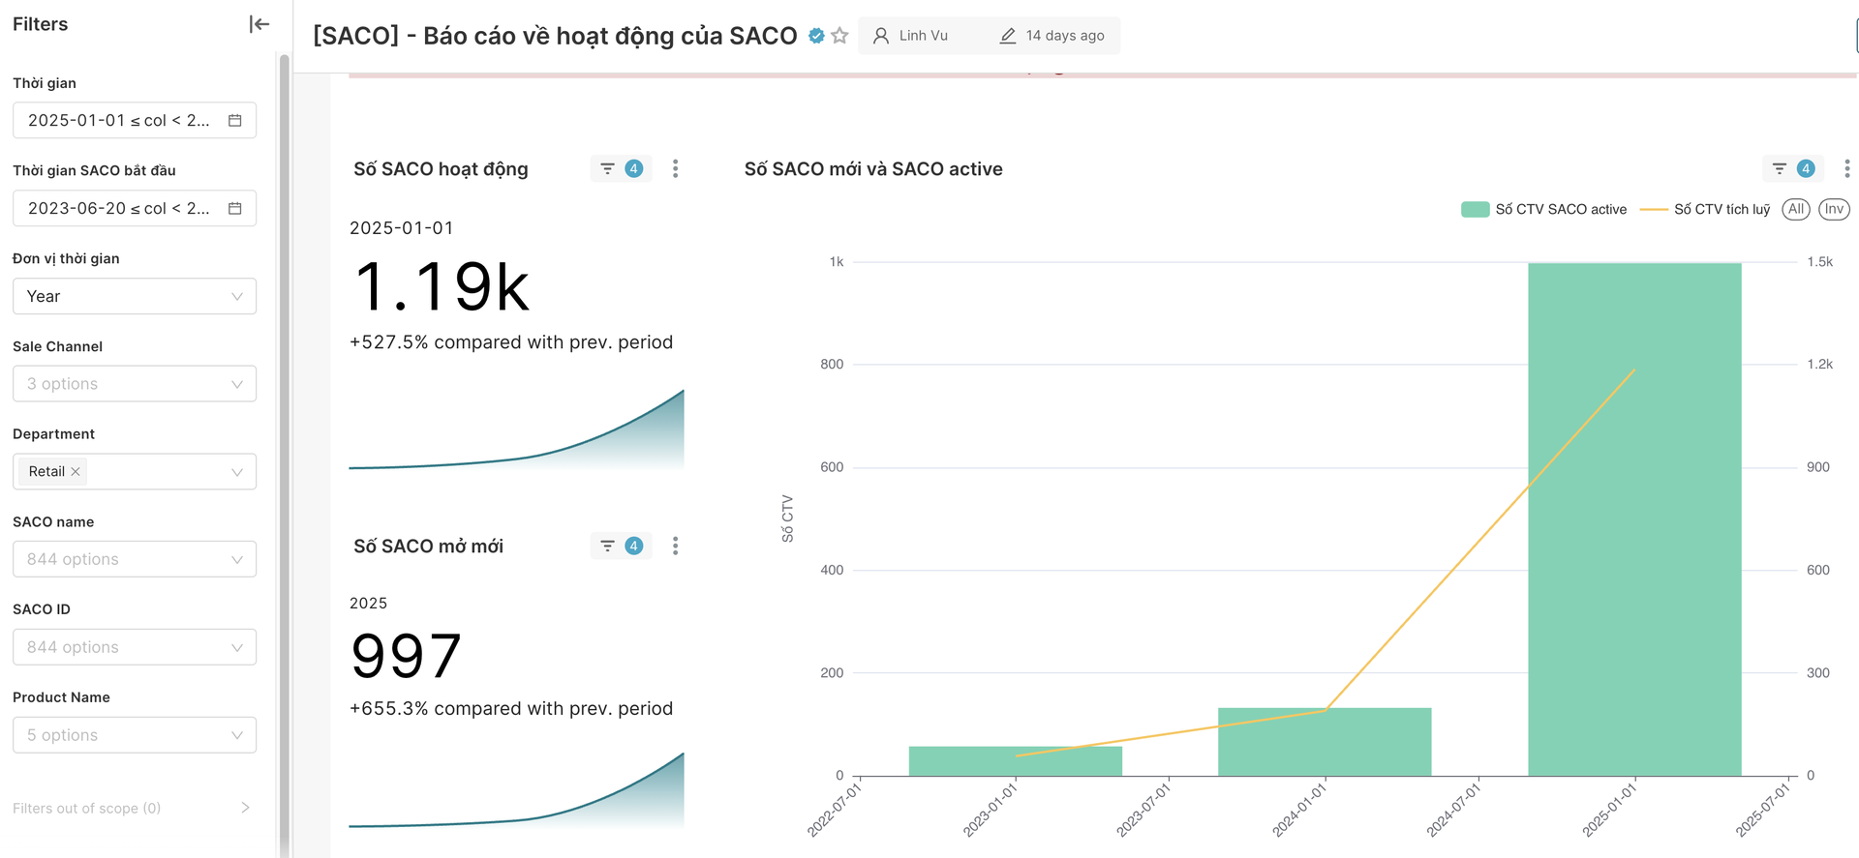This screenshot has height=858, width=1859.
Task: Click the verified certification badge icon
Action: tap(816, 36)
